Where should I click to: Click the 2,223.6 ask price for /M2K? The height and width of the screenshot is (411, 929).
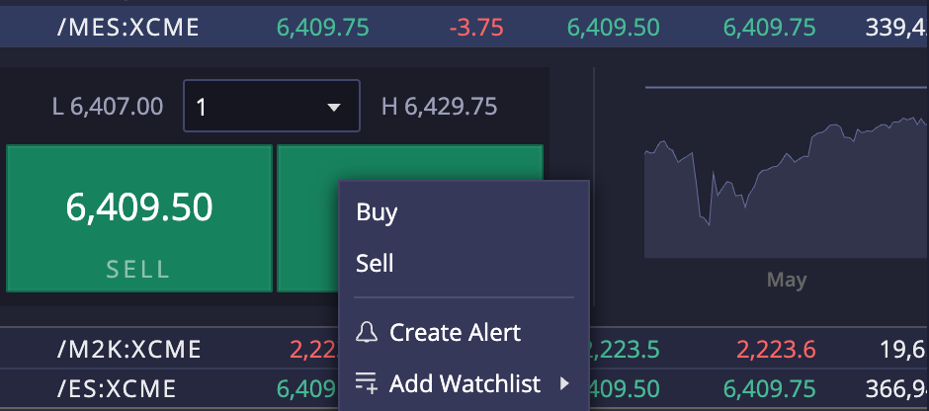(x=776, y=350)
